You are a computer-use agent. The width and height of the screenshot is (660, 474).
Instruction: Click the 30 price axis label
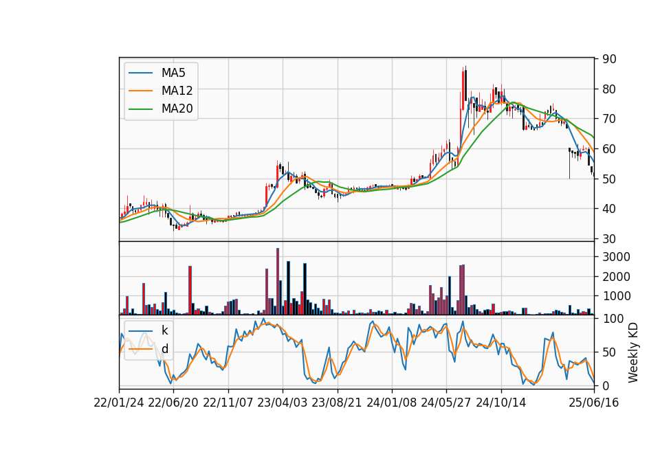[x=609, y=239]
